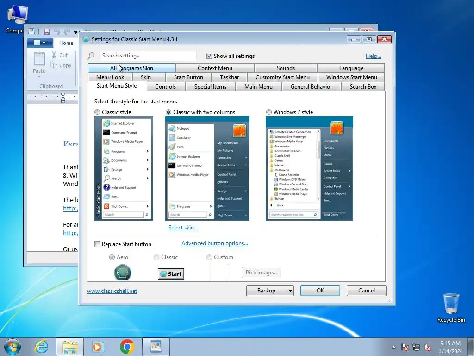474x356 pixels.
Task: Click the Windows 7 style preview image
Action: [x=309, y=168]
